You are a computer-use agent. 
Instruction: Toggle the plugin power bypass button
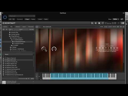pos(5,17)
